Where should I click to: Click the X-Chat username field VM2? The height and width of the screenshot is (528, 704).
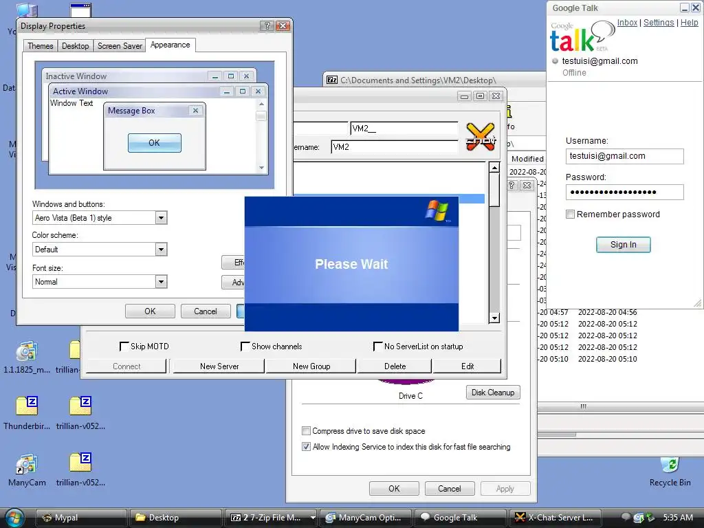[x=395, y=147]
